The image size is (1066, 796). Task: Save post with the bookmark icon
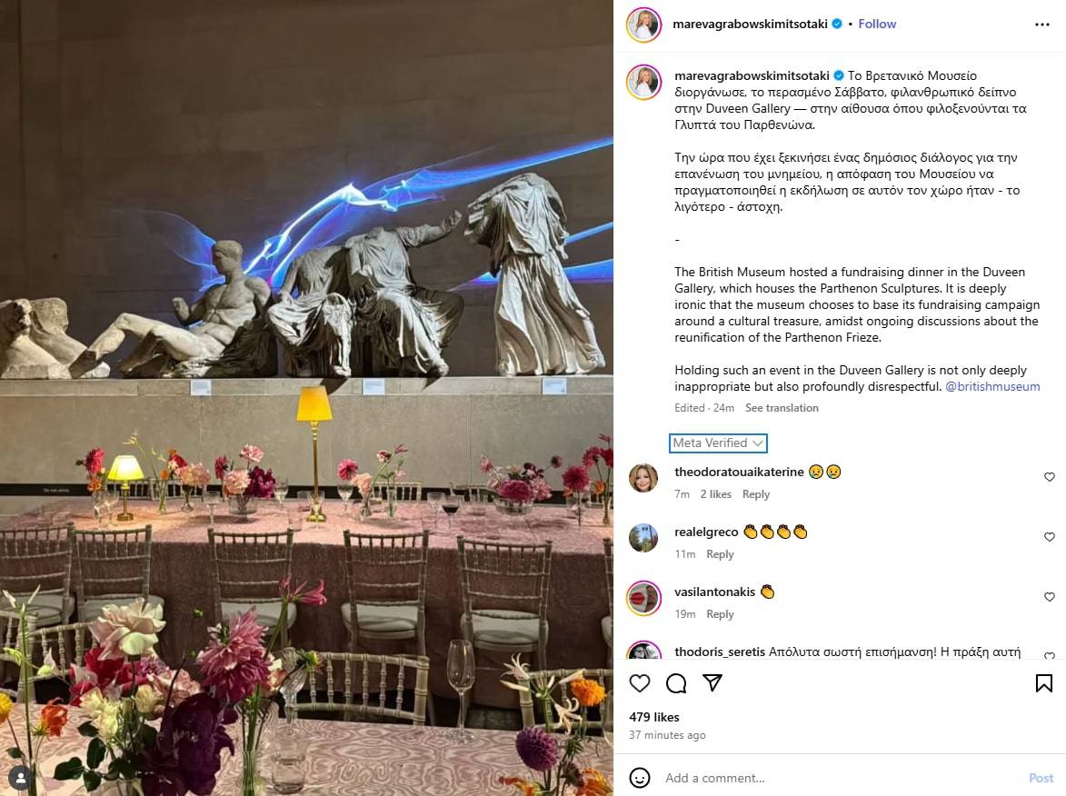pos(1043,683)
